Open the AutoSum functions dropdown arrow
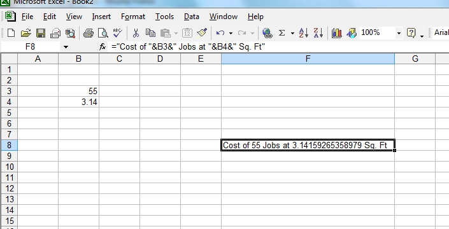This screenshot has width=449, height=229. tap(292, 33)
